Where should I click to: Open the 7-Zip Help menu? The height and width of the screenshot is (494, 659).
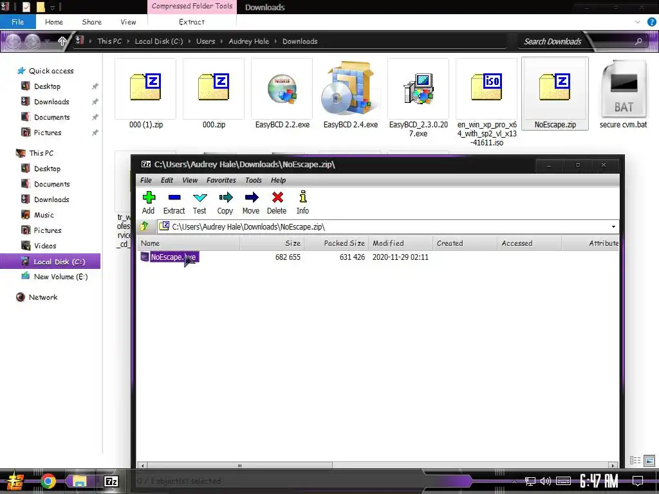coord(278,180)
